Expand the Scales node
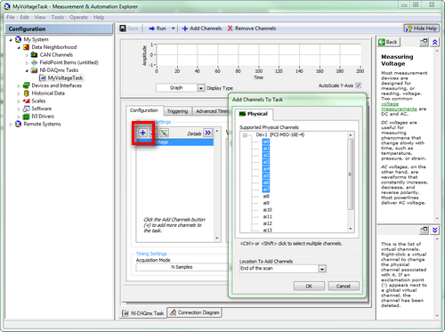This screenshot has width=445, height=332. click(19, 101)
